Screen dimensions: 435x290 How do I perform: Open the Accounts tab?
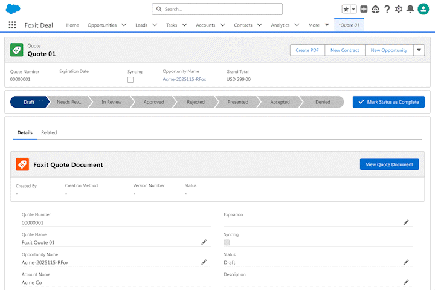[x=205, y=25]
